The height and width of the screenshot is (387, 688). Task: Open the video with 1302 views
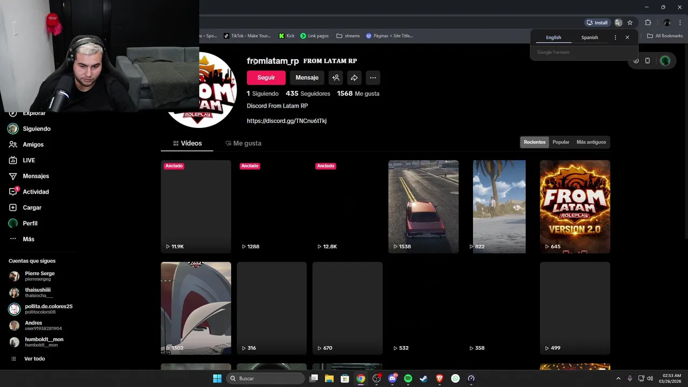tap(196, 308)
